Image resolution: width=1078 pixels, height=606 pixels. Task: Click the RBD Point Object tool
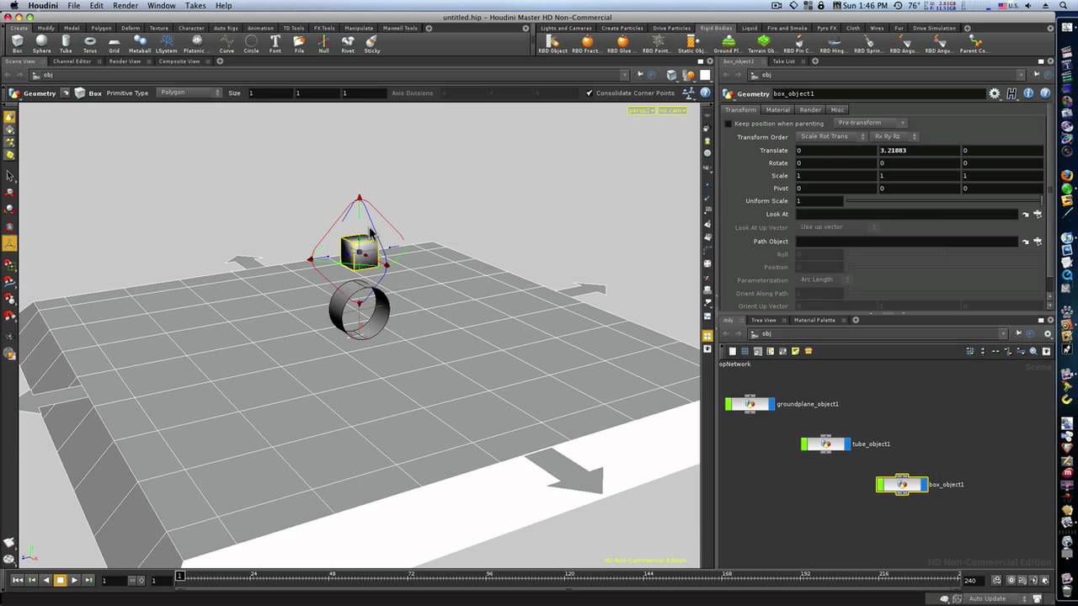tap(658, 44)
